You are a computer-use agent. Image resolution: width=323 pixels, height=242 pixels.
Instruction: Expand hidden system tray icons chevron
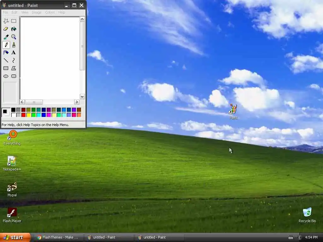300,238
